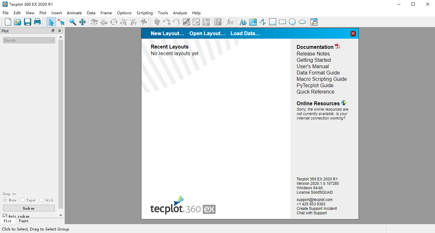Open the Frame menu
The image size is (435, 233).
pos(106,13)
